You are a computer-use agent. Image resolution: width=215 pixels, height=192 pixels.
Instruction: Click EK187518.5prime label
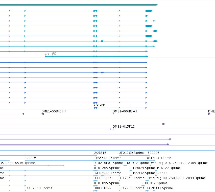point(39,188)
